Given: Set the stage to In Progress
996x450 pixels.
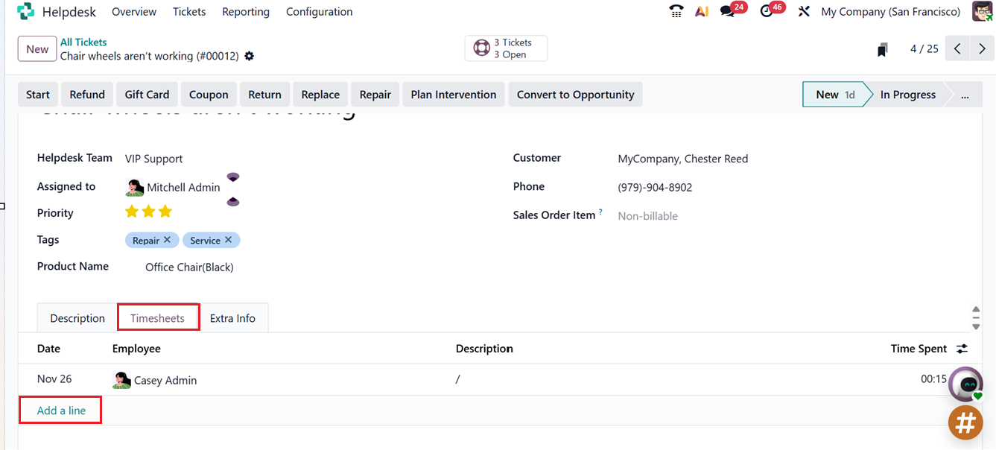Looking at the screenshot, I should 907,95.
